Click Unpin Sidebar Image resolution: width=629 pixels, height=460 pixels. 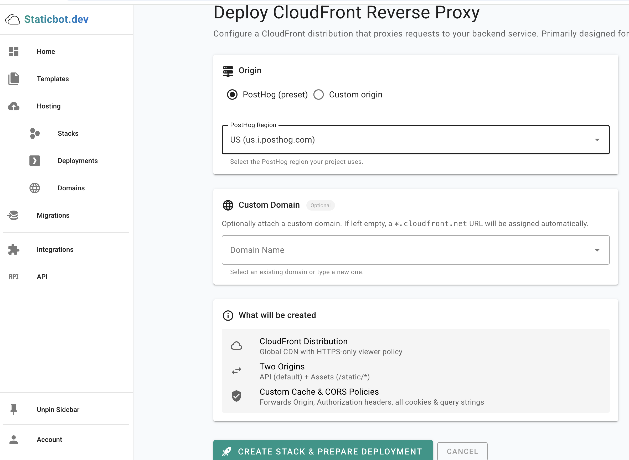pyautogui.click(x=66, y=410)
